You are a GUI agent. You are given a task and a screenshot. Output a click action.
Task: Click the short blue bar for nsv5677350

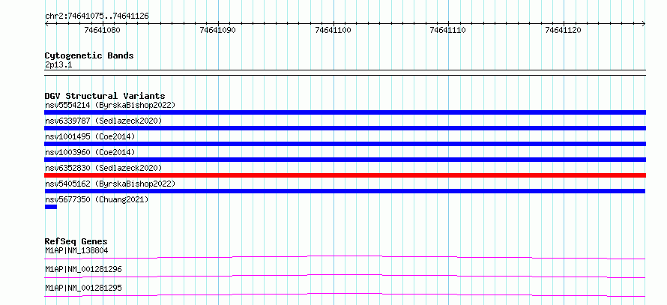click(x=51, y=207)
